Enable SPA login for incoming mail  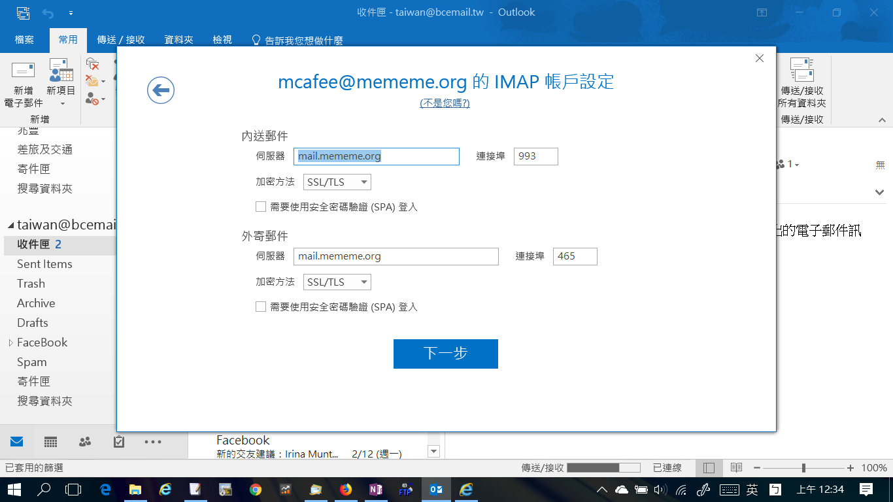click(261, 207)
